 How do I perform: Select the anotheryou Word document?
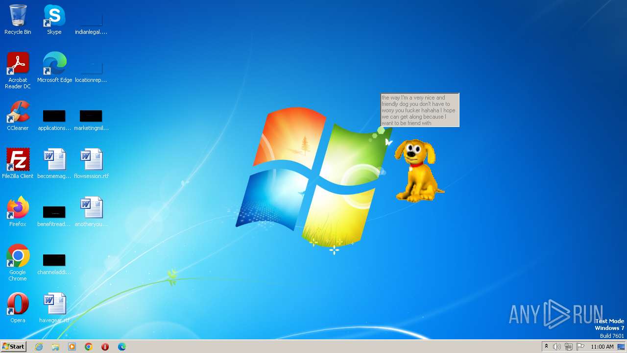tap(91, 211)
